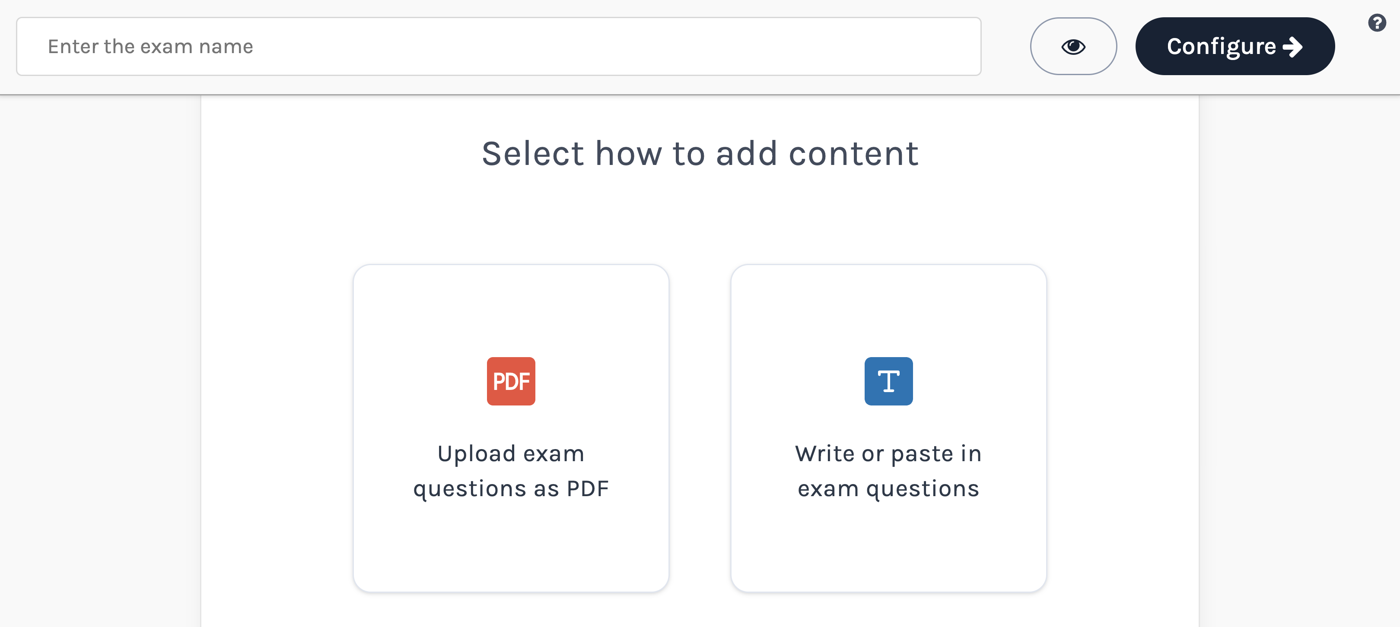Click the "Write or paste in" label text
Image resolution: width=1400 pixels, height=627 pixels.
point(888,454)
